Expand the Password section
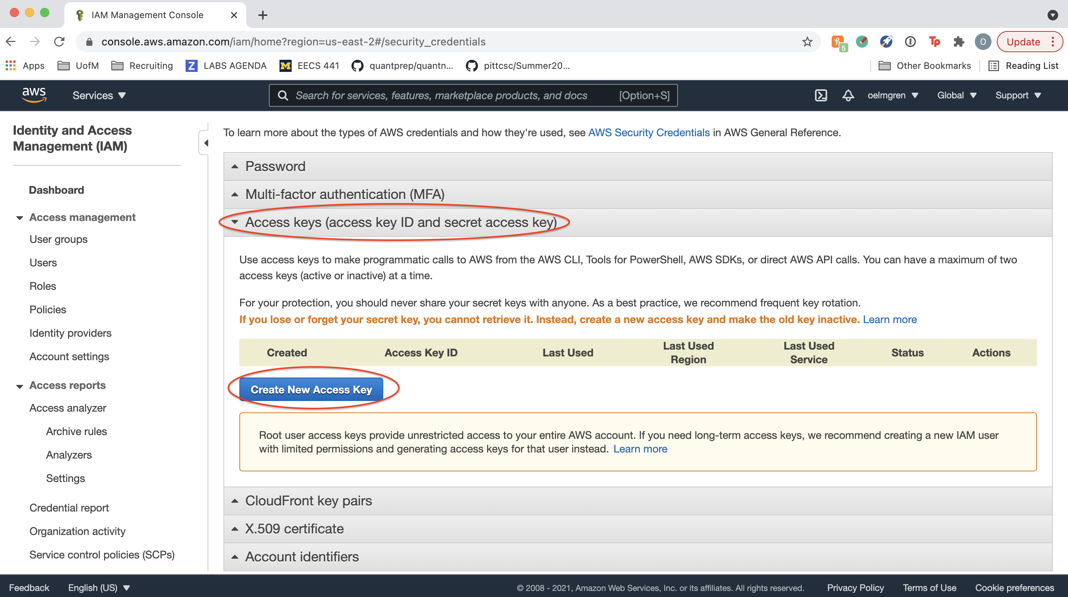This screenshot has width=1068, height=597. [x=275, y=166]
